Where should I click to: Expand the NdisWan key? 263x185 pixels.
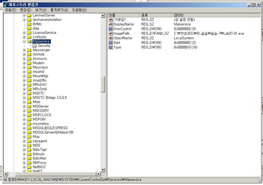click(x=24, y=158)
